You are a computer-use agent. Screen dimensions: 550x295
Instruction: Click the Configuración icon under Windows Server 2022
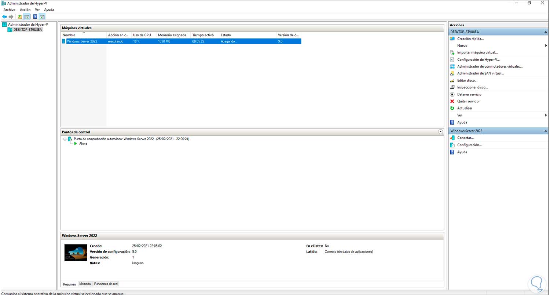452,145
